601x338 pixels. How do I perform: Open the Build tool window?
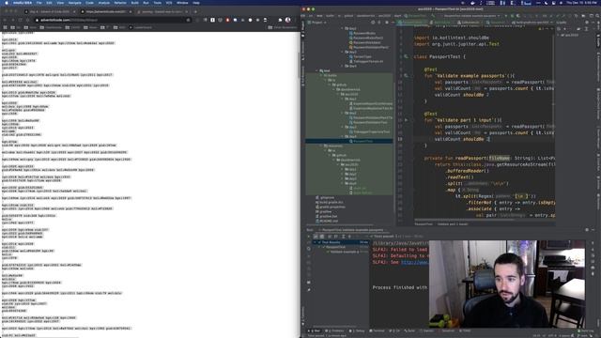click(409, 330)
